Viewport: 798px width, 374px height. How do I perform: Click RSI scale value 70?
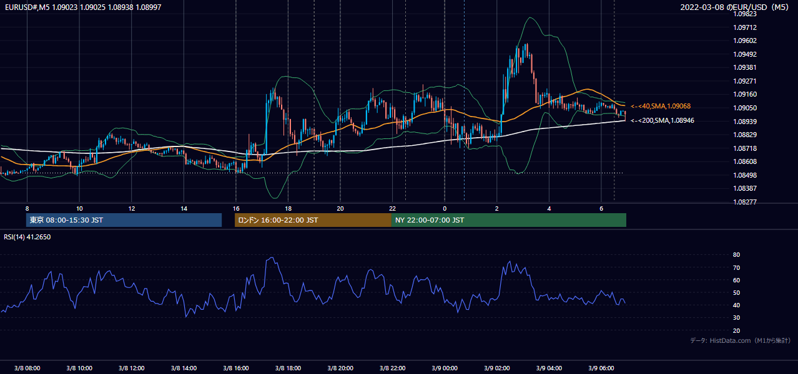tap(737, 267)
